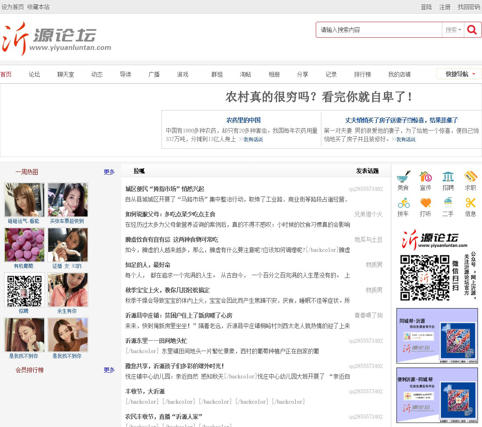Select the 招聘 recruitment icon
This screenshot has height=427, width=482.
pyautogui.click(x=448, y=177)
